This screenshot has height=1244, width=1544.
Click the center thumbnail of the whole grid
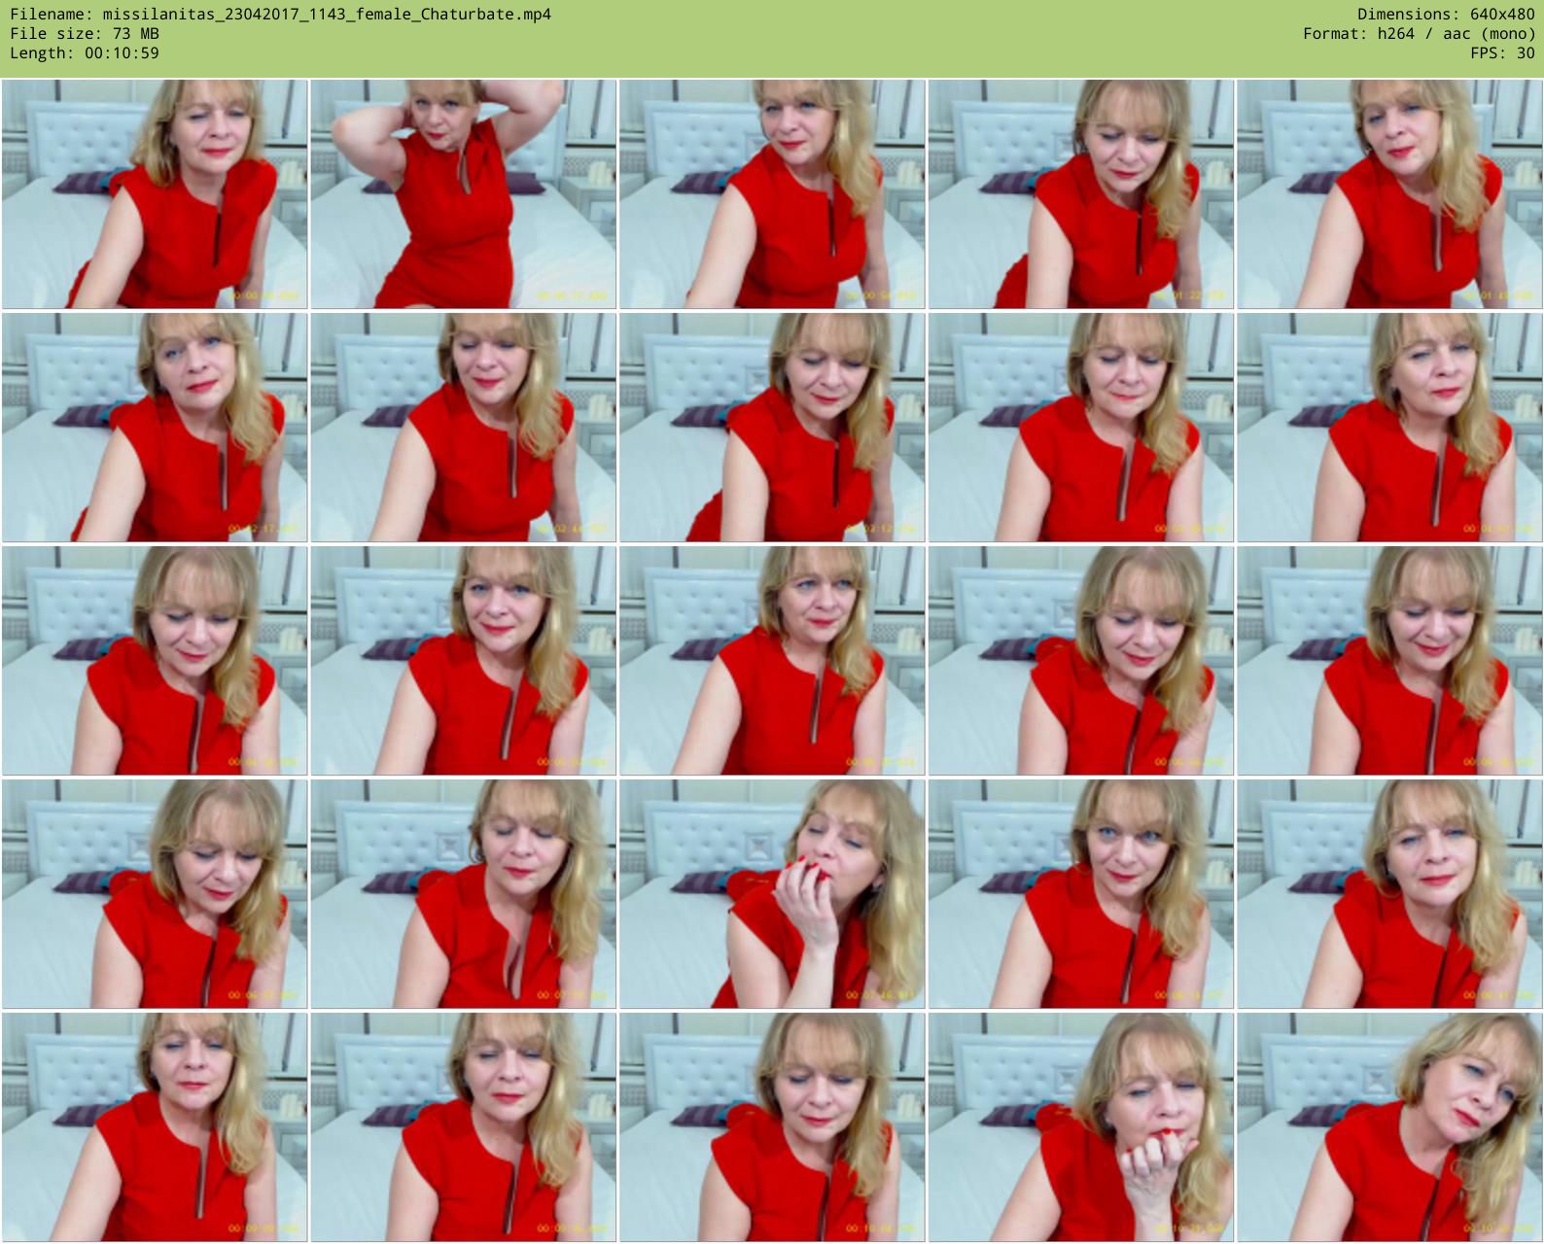[772, 661]
